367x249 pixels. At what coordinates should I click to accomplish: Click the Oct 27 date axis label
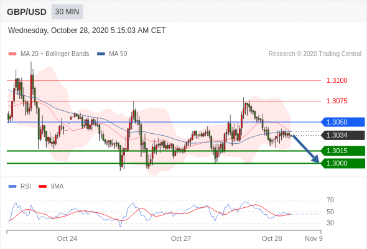[x=180, y=238]
